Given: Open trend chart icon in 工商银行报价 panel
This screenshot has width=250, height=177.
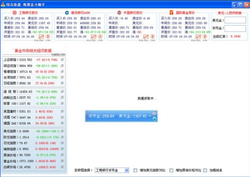Looking at the screenshot, I should (x=41, y=37).
